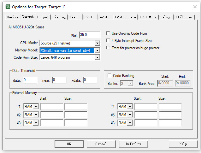Click the Bank Area Start field

tap(165, 83)
